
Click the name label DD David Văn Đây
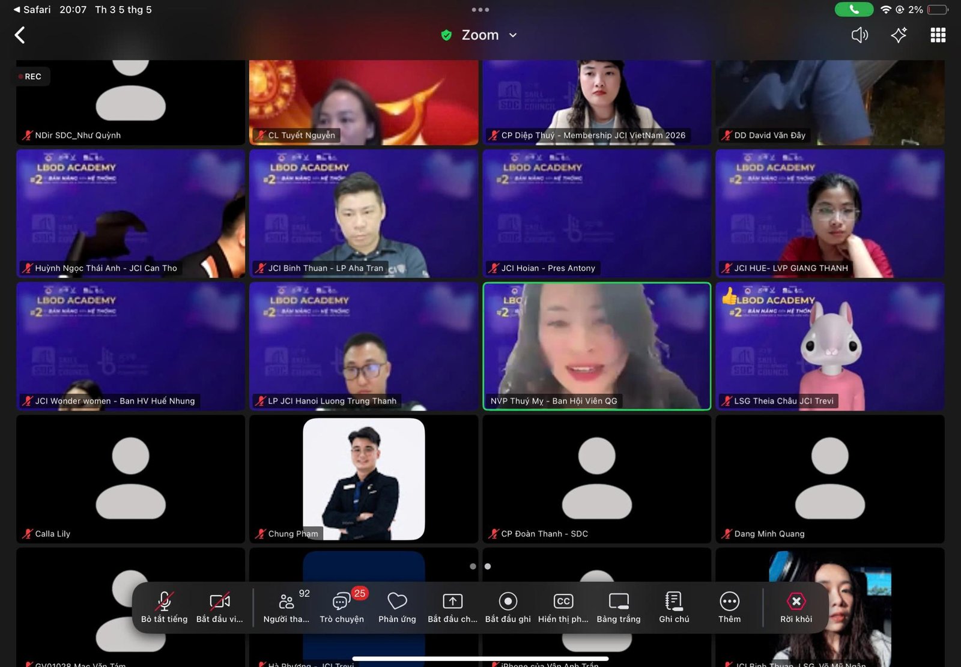[x=769, y=135]
